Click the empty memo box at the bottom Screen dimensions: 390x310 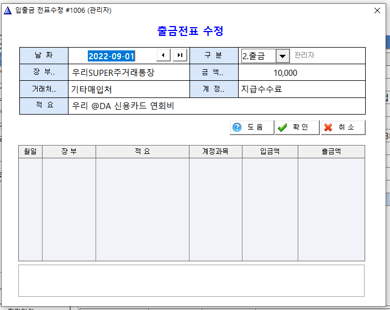point(191,281)
